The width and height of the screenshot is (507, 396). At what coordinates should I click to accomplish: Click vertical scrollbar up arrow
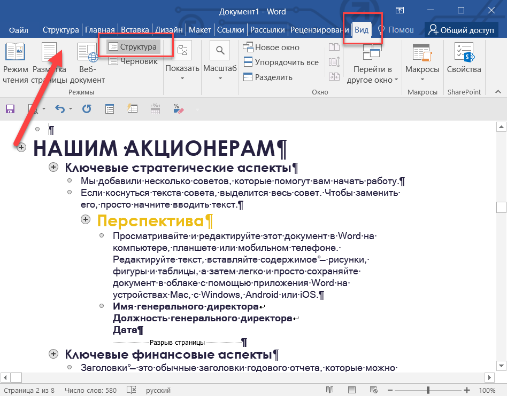(x=501, y=127)
